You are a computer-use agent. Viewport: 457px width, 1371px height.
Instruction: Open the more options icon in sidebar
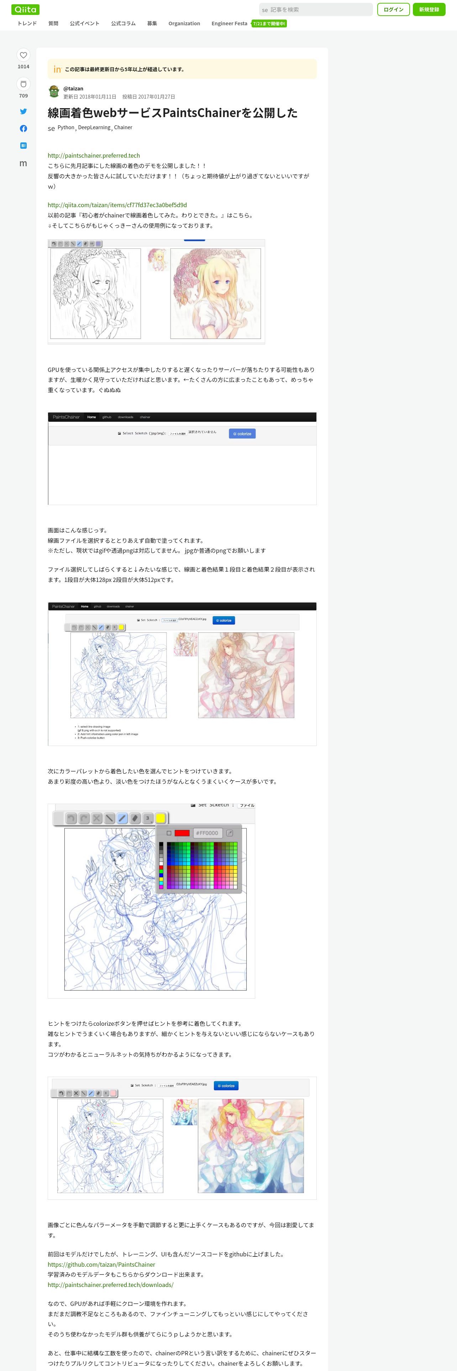[23, 163]
